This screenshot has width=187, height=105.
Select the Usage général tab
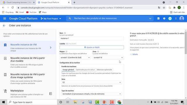point(68,70)
